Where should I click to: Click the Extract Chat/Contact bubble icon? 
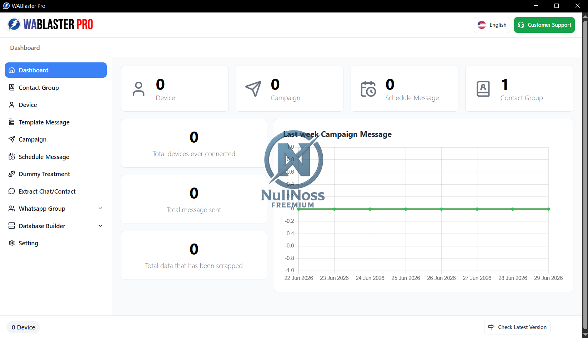pyautogui.click(x=12, y=191)
